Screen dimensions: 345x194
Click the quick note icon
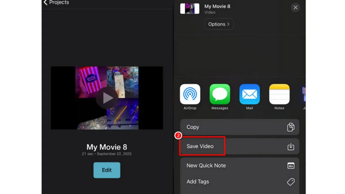[291, 166]
